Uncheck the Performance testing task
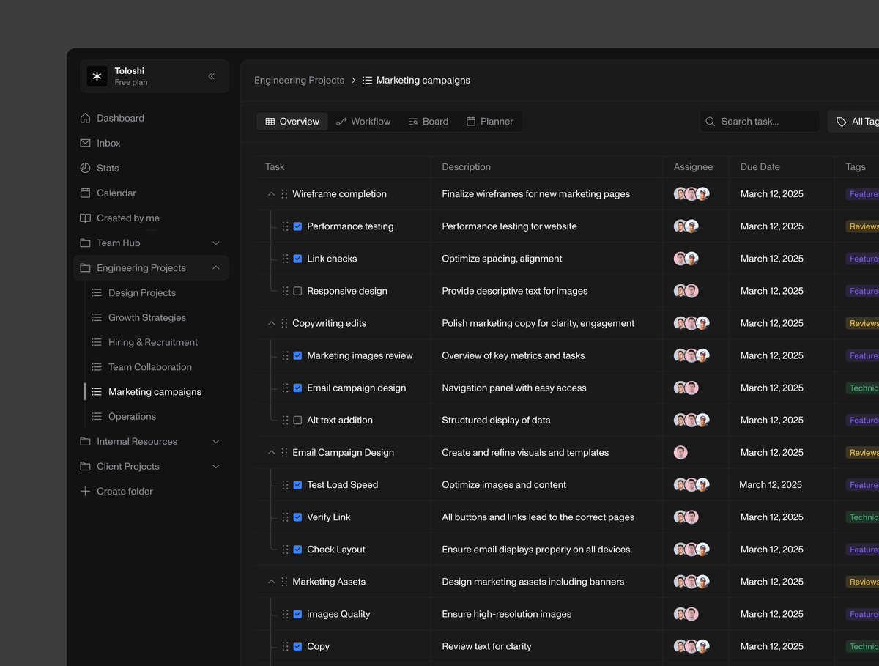This screenshot has height=666, width=879. [x=297, y=226]
